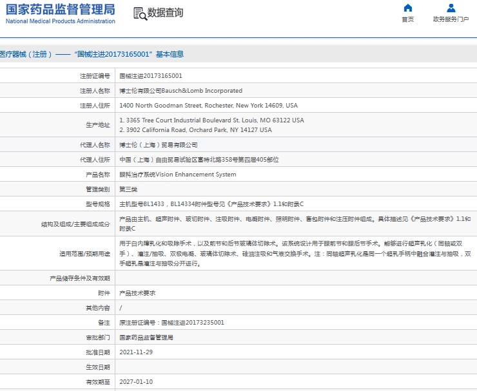Click the 生效日期 label
The width and height of the screenshot is (477, 391).
pyautogui.click(x=97, y=367)
